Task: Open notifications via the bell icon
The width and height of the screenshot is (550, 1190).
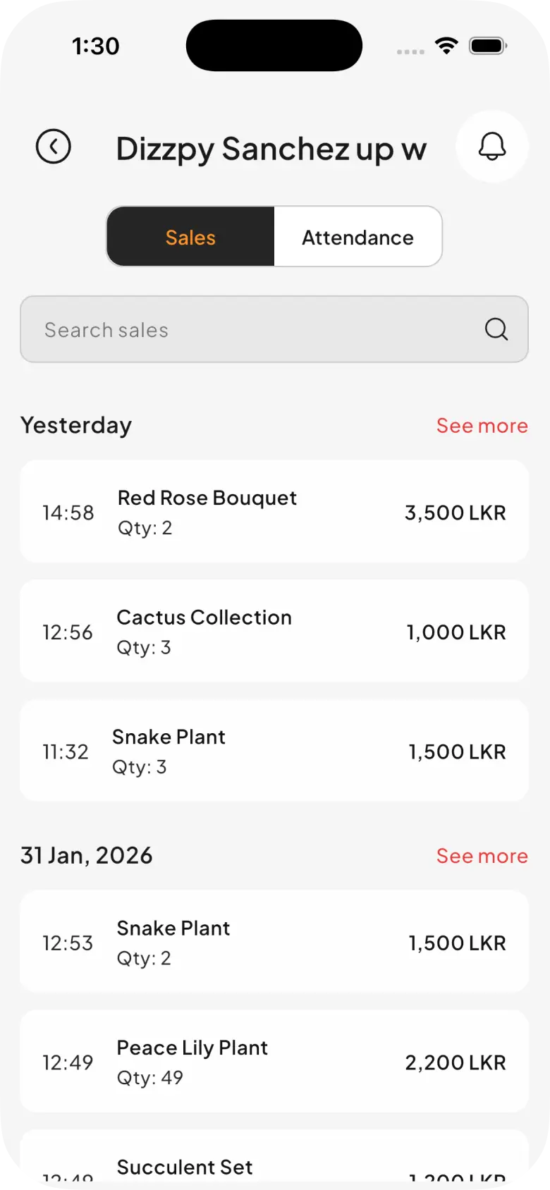Action: point(492,147)
